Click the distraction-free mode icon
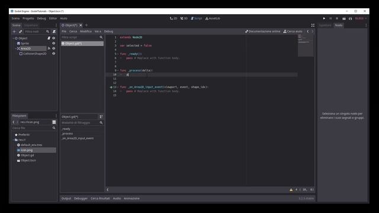 [x=313, y=25]
